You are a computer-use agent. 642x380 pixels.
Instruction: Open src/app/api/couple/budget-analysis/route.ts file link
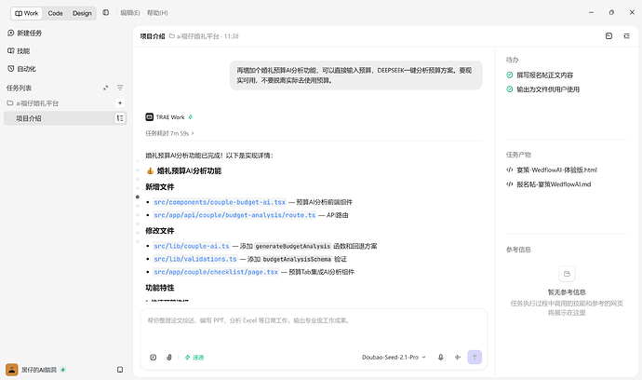pos(234,215)
